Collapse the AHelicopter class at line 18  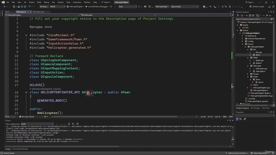click(x=26, y=93)
